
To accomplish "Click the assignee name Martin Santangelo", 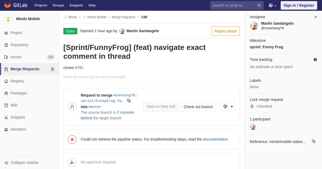I will (277, 23).
